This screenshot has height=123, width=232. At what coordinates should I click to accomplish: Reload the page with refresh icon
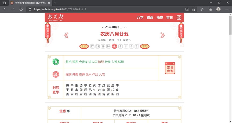point(21,9)
